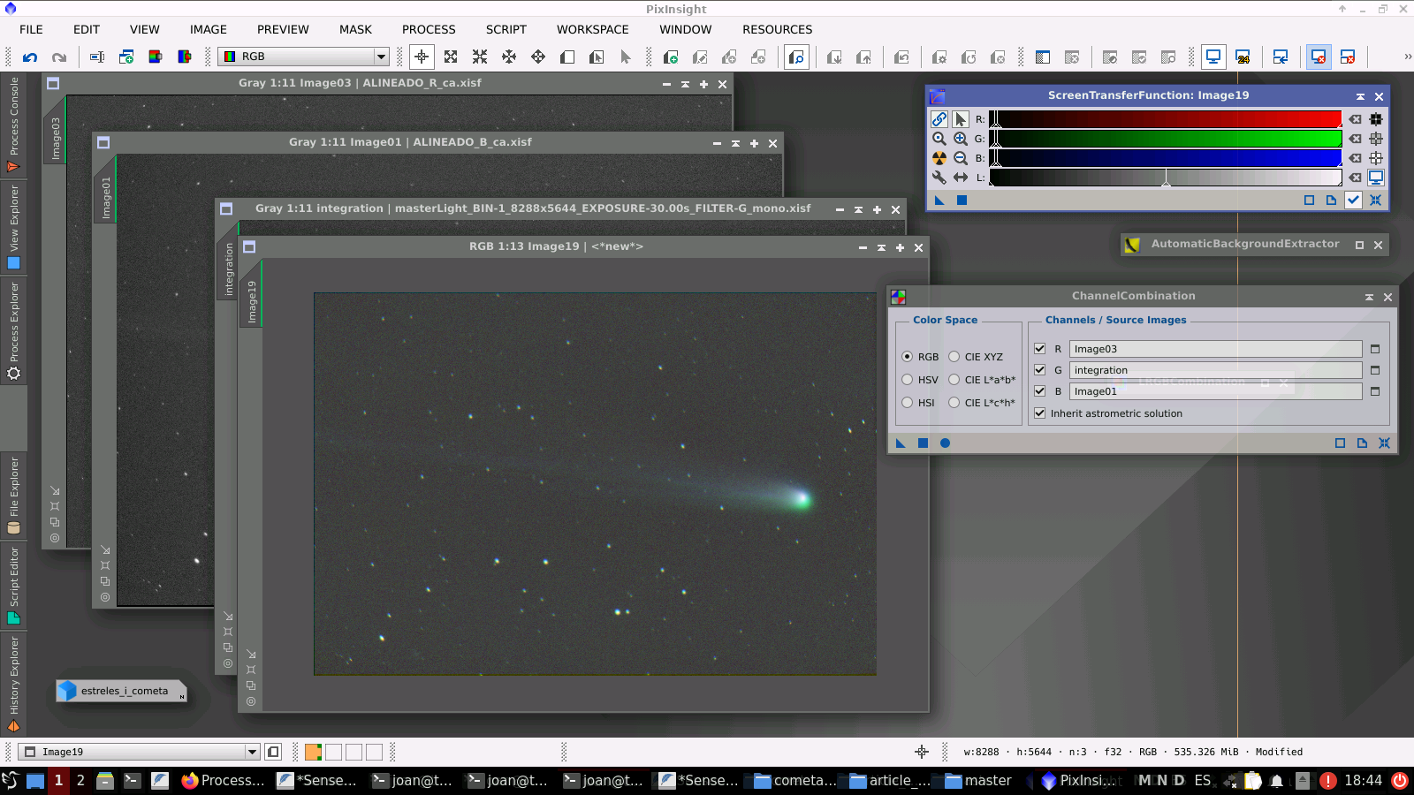Screen dimensions: 1414x795
Task: Reset the STF red channel
Action: coord(1355,119)
